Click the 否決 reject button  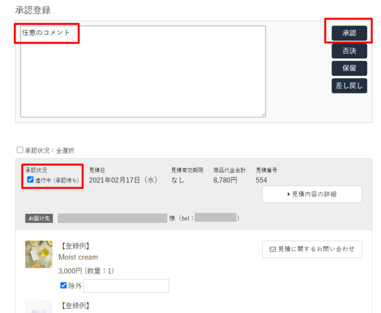pyautogui.click(x=349, y=51)
